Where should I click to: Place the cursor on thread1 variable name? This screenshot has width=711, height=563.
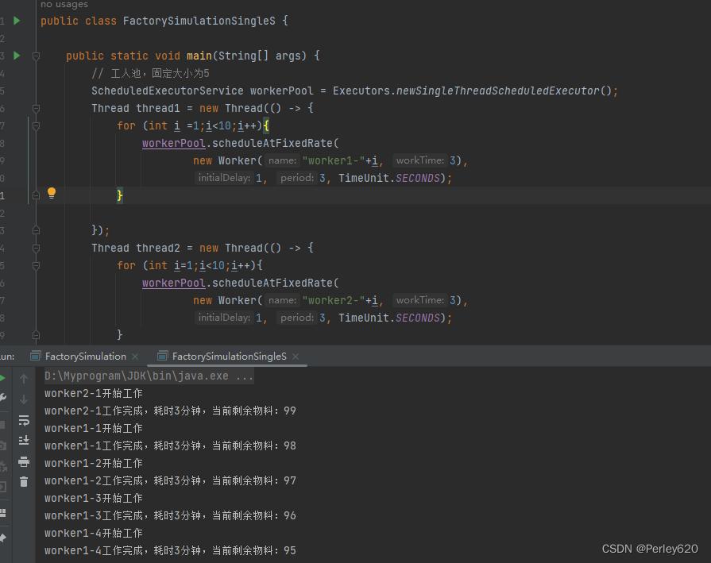[158, 108]
